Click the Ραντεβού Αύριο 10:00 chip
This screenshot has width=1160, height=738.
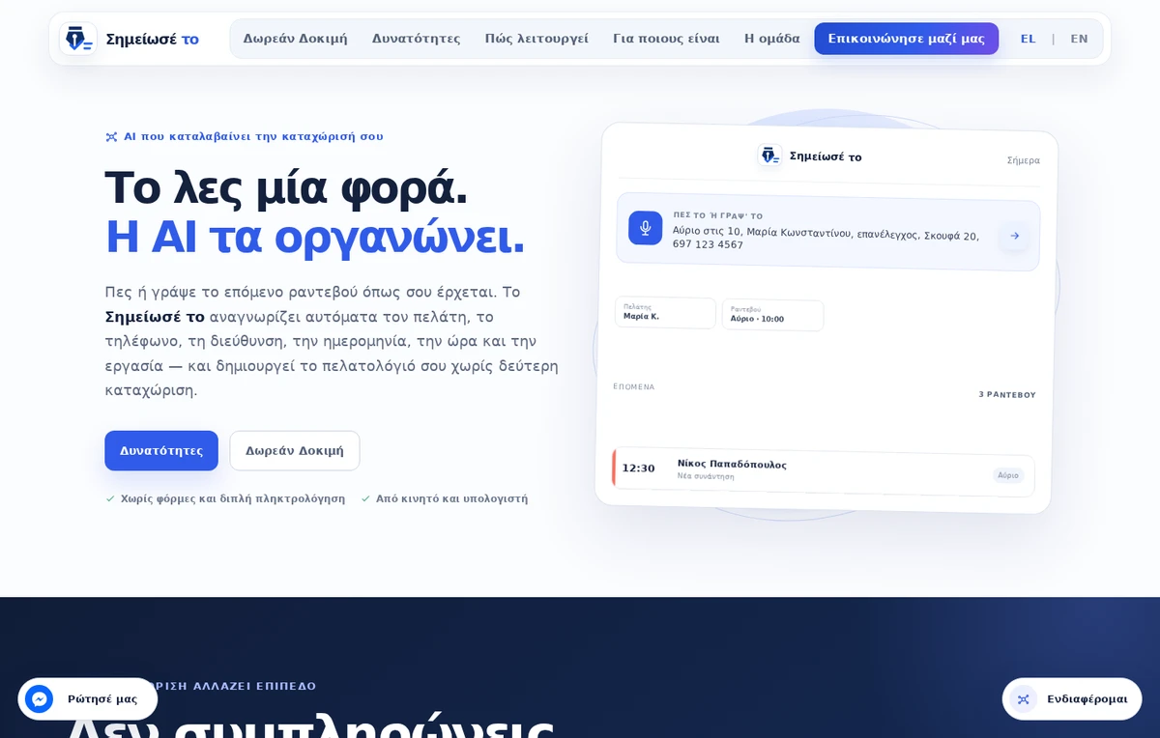pos(772,316)
